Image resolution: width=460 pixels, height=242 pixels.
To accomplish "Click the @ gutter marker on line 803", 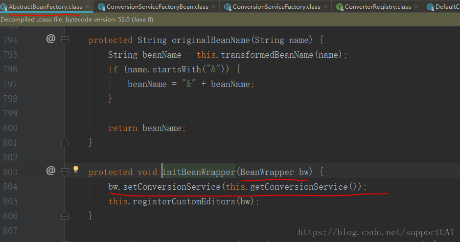I will click(x=51, y=170).
